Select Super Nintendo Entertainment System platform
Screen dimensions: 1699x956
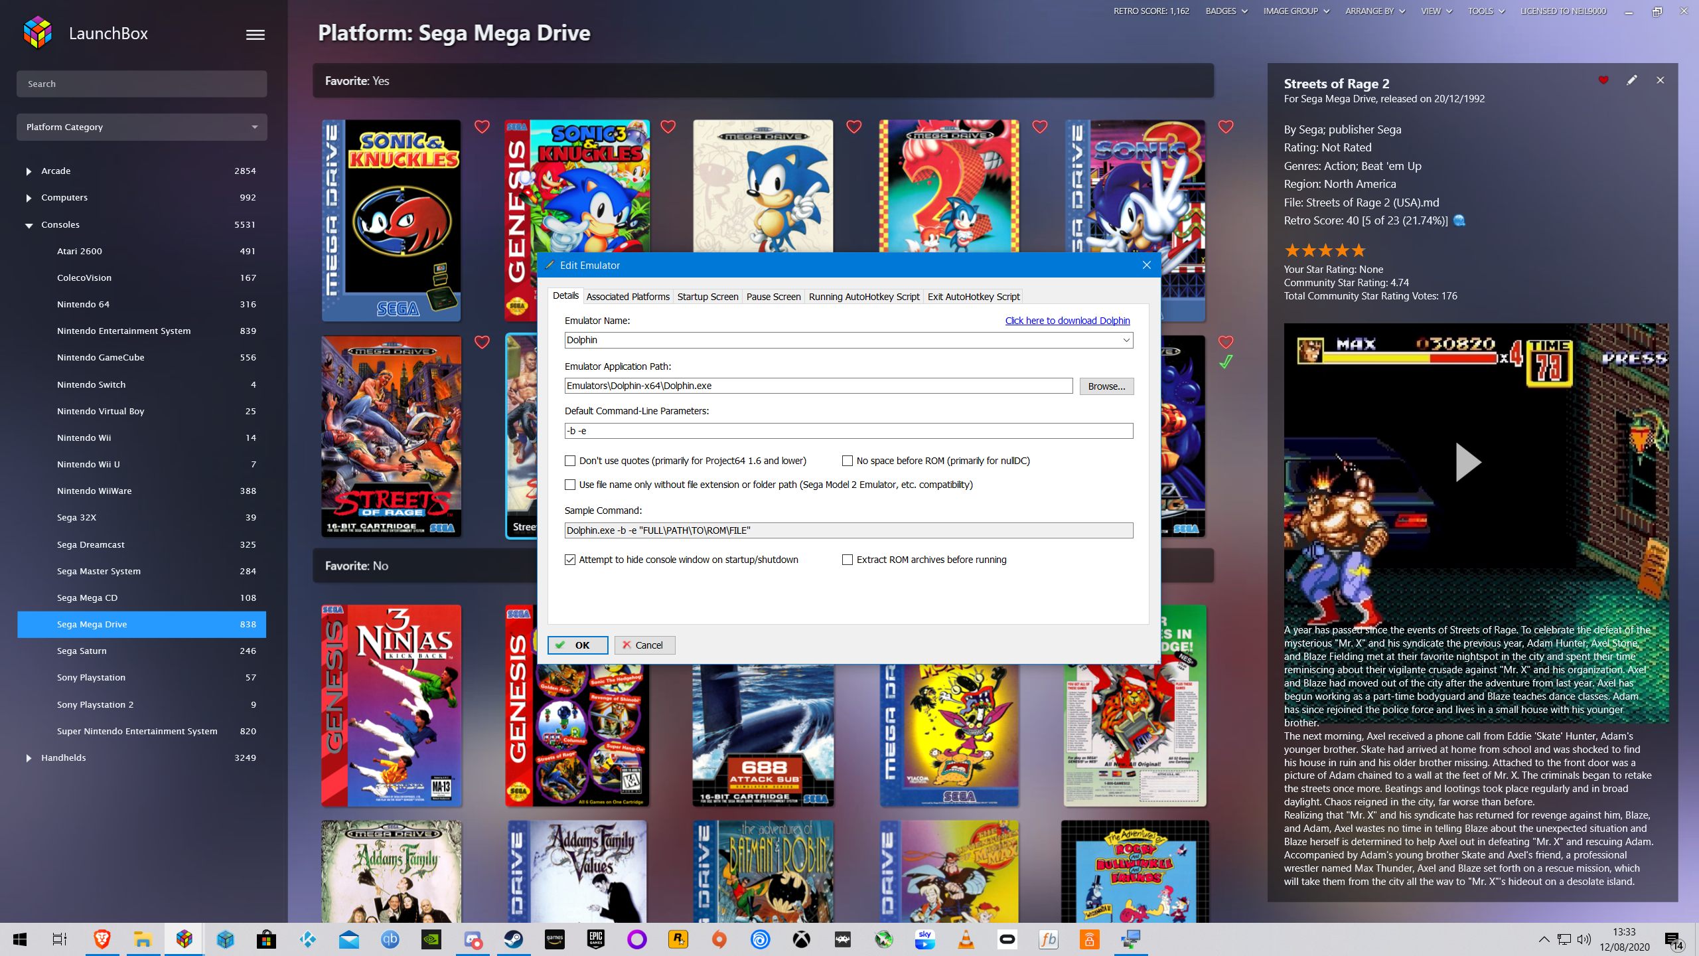tap(141, 731)
